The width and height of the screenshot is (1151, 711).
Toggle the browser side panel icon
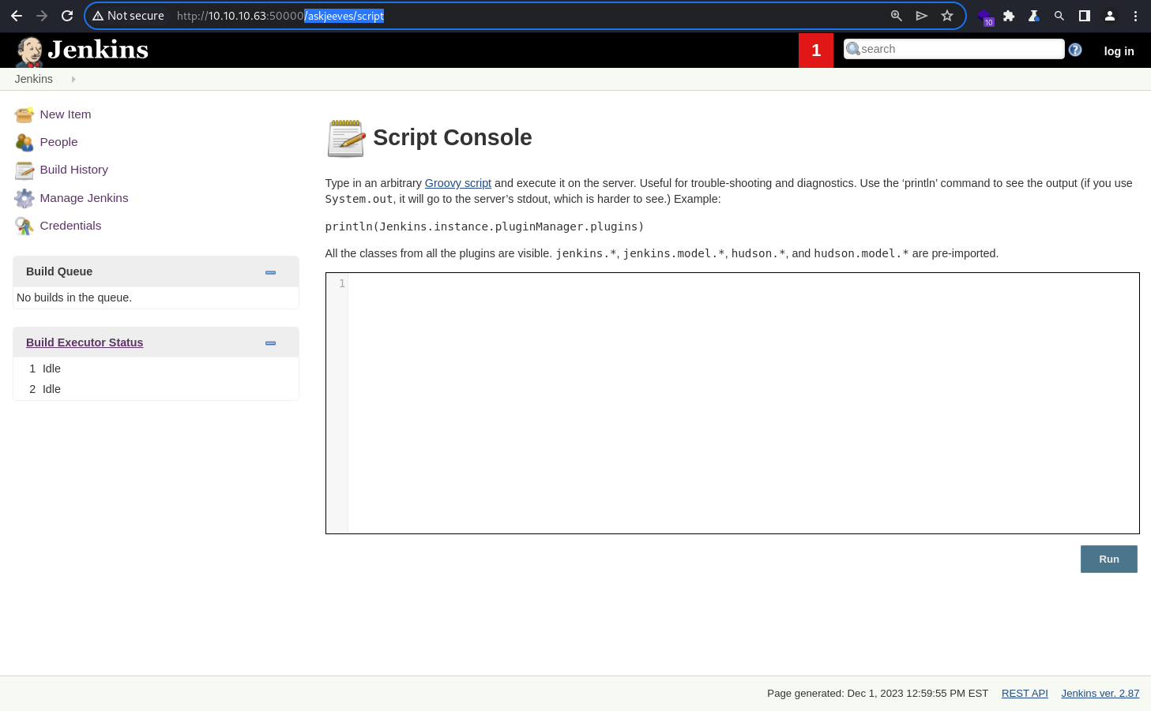(x=1085, y=16)
